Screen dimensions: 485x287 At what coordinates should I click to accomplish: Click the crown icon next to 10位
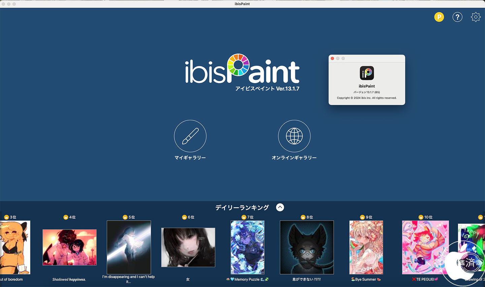point(421,217)
